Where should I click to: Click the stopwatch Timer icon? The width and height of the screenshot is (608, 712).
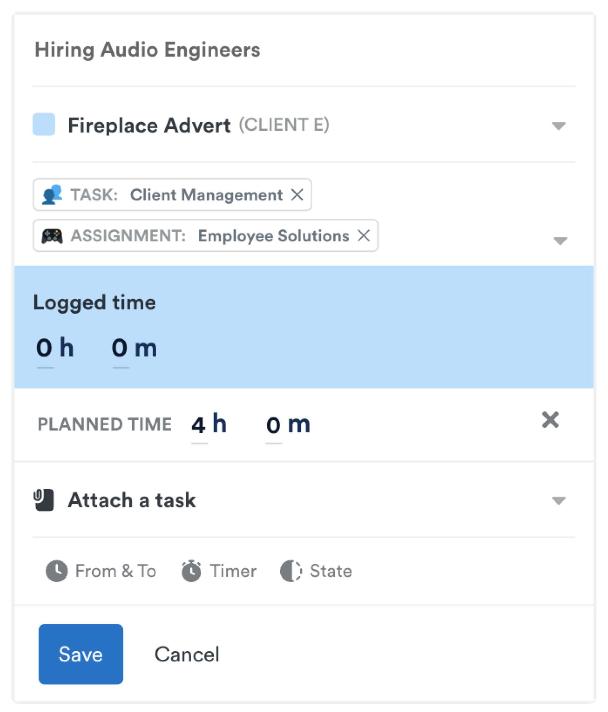(191, 571)
